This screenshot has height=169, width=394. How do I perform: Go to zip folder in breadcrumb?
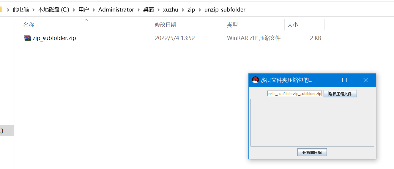pyautogui.click(x=191, y=10)
